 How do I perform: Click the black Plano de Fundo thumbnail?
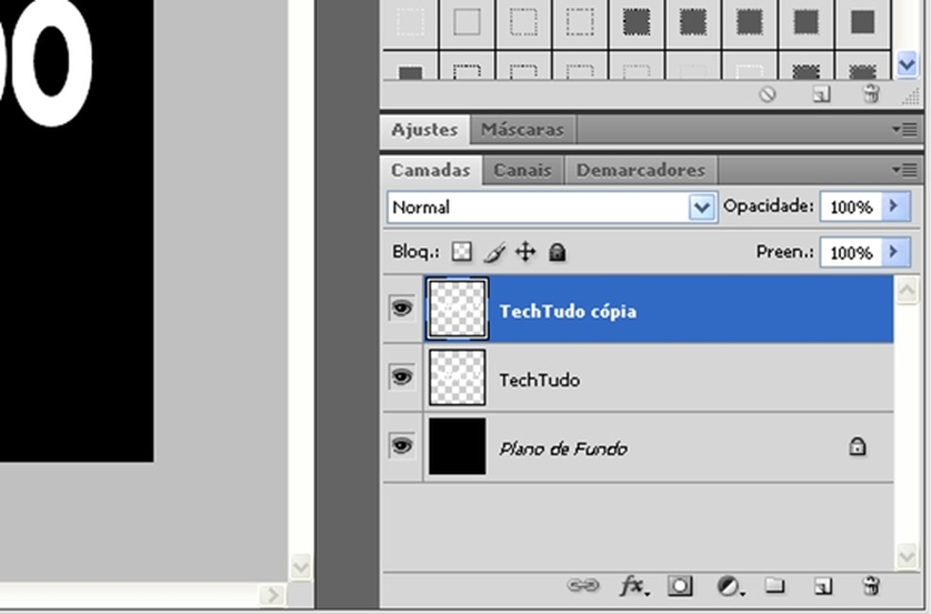pyautogui.click(x=457, y=446)
